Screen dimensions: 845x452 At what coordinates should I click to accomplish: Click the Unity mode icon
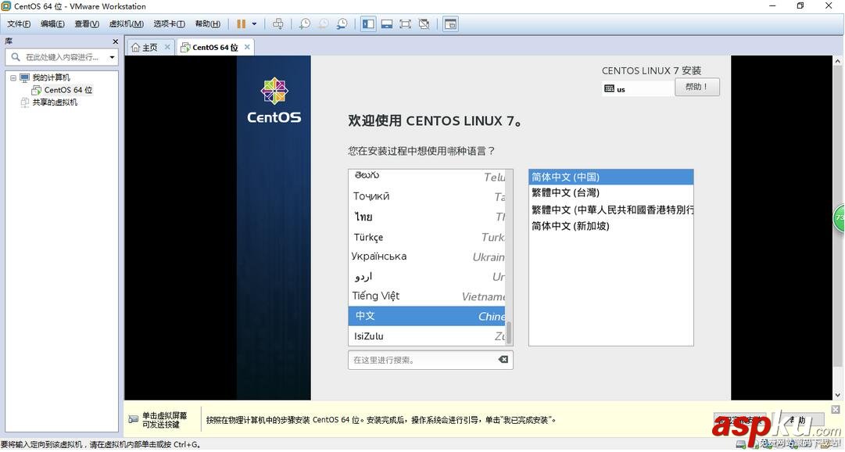424,23
